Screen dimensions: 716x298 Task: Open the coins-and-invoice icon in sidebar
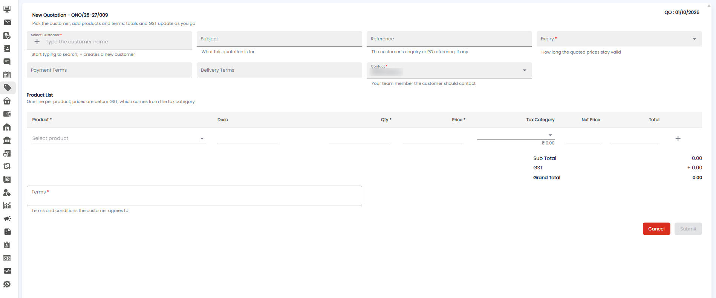[x=7, y=153]
